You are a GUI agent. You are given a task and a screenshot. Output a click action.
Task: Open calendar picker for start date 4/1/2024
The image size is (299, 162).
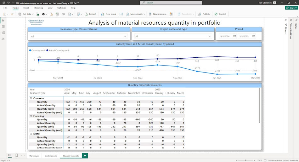point(234,36)
